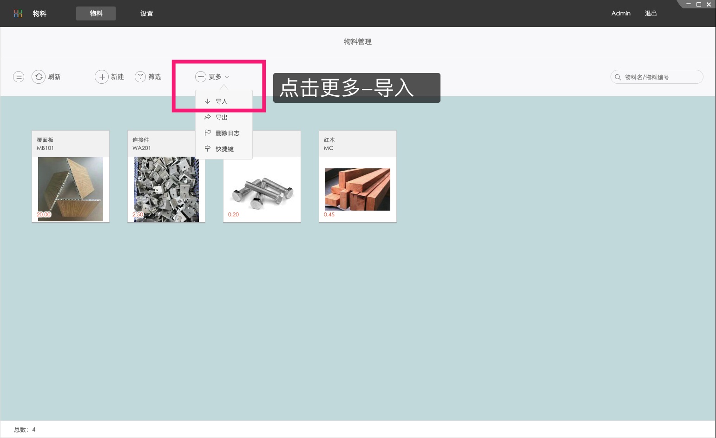Focus the 物料名/物料编号 search field
The width and height of the screenshot is (716, 438).
pos(660,77)
